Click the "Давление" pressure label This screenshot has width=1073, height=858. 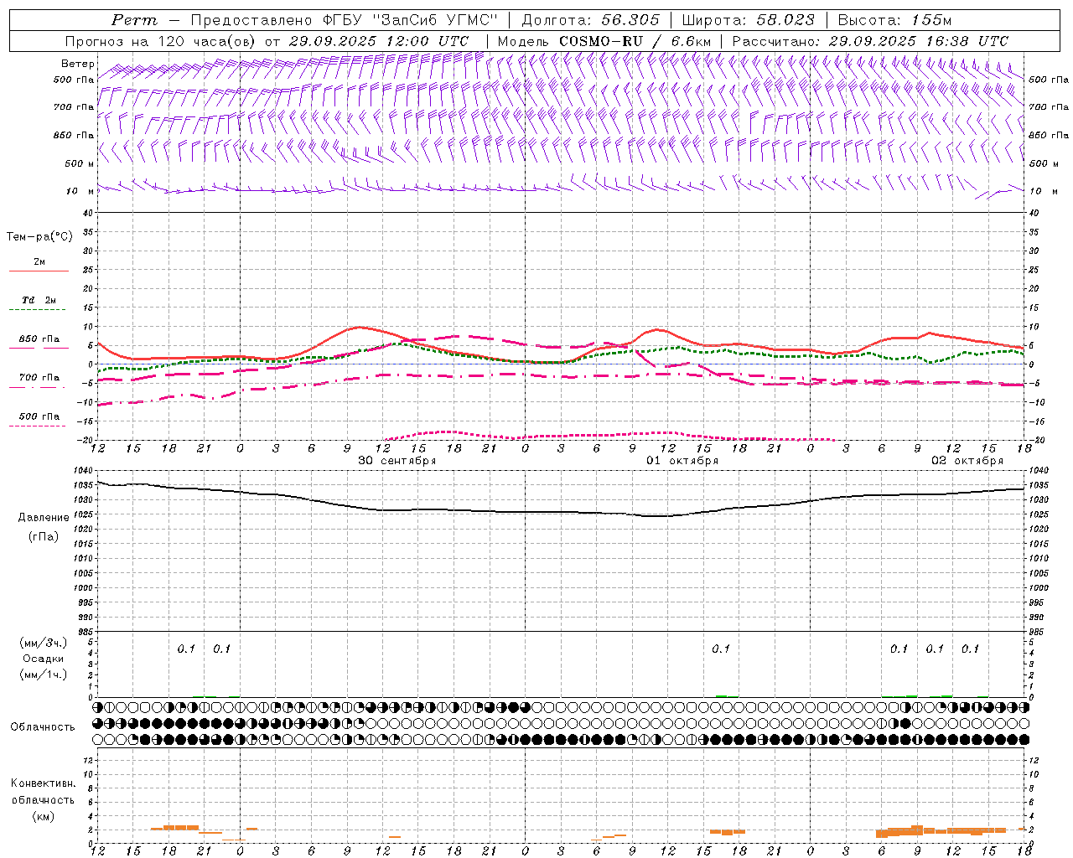point(44,517)
